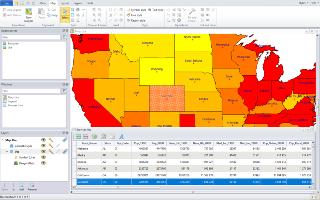
Task: Click the Browser database refresh icon
Action: [x=95, y=136]
